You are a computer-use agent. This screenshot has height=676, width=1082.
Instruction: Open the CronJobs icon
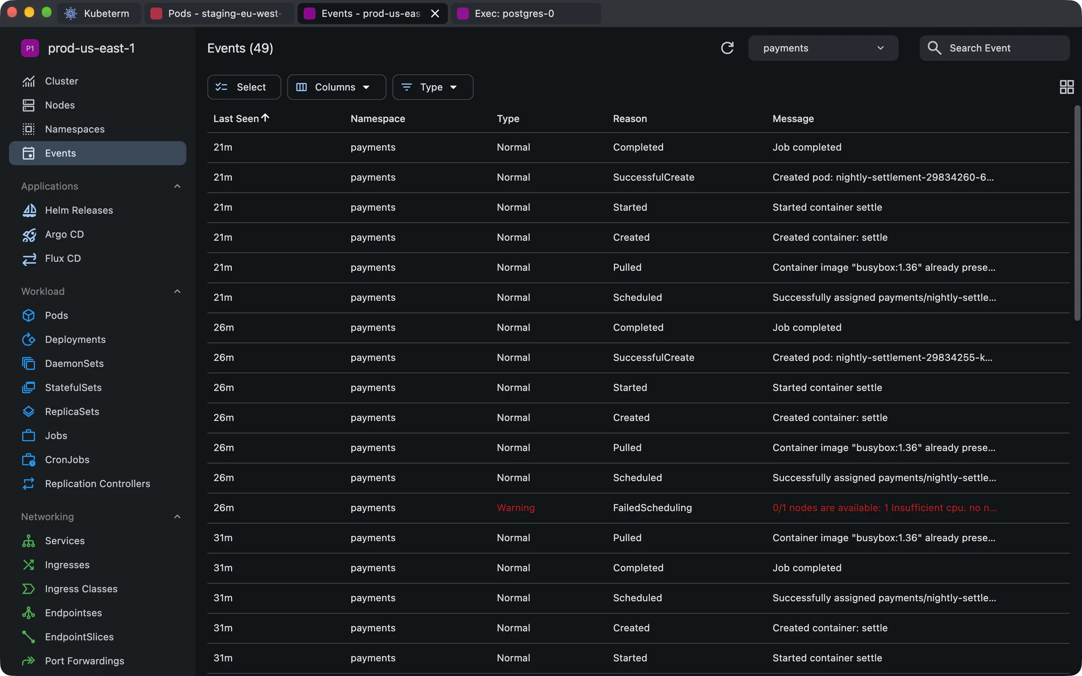point(29,460)
